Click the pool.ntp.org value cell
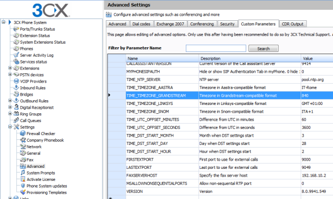 point(317,79)
